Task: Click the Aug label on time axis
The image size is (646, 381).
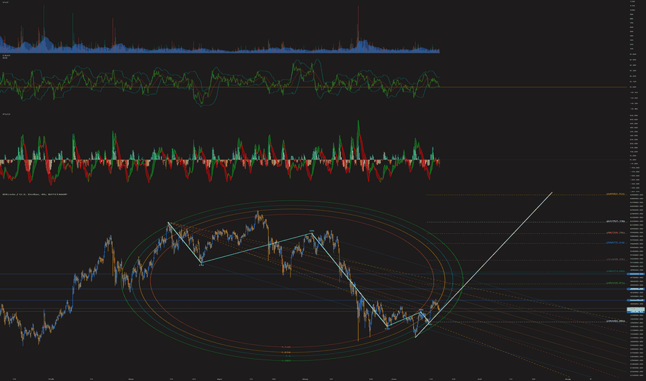Action: [x=568, y=378]
